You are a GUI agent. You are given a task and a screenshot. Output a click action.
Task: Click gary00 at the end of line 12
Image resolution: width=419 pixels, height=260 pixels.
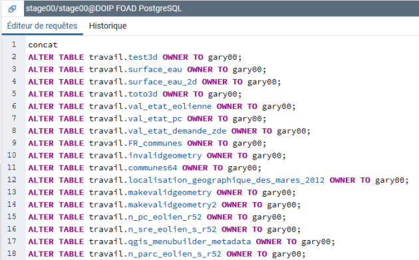tap(390, 180)
